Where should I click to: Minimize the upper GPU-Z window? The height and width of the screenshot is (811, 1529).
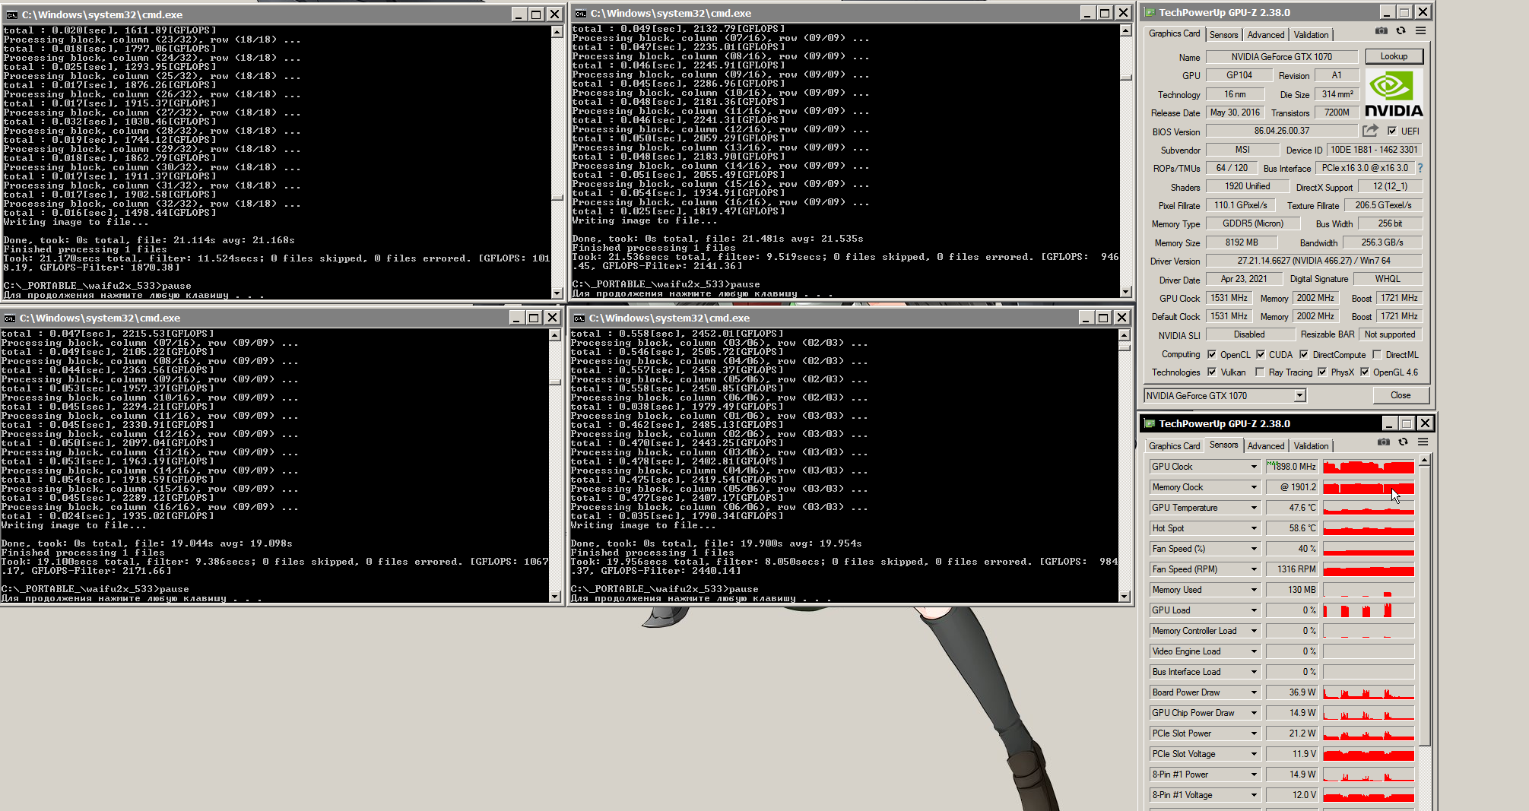point(1387,12)
